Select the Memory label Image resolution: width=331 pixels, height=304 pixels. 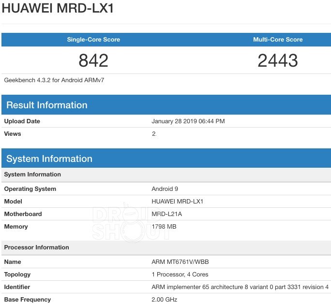[x=16, y=226]
